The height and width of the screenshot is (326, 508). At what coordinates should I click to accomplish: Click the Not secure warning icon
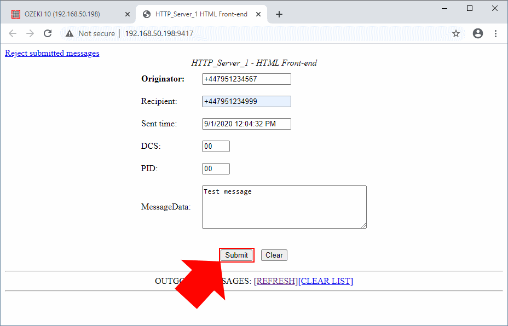click(70, 33)
